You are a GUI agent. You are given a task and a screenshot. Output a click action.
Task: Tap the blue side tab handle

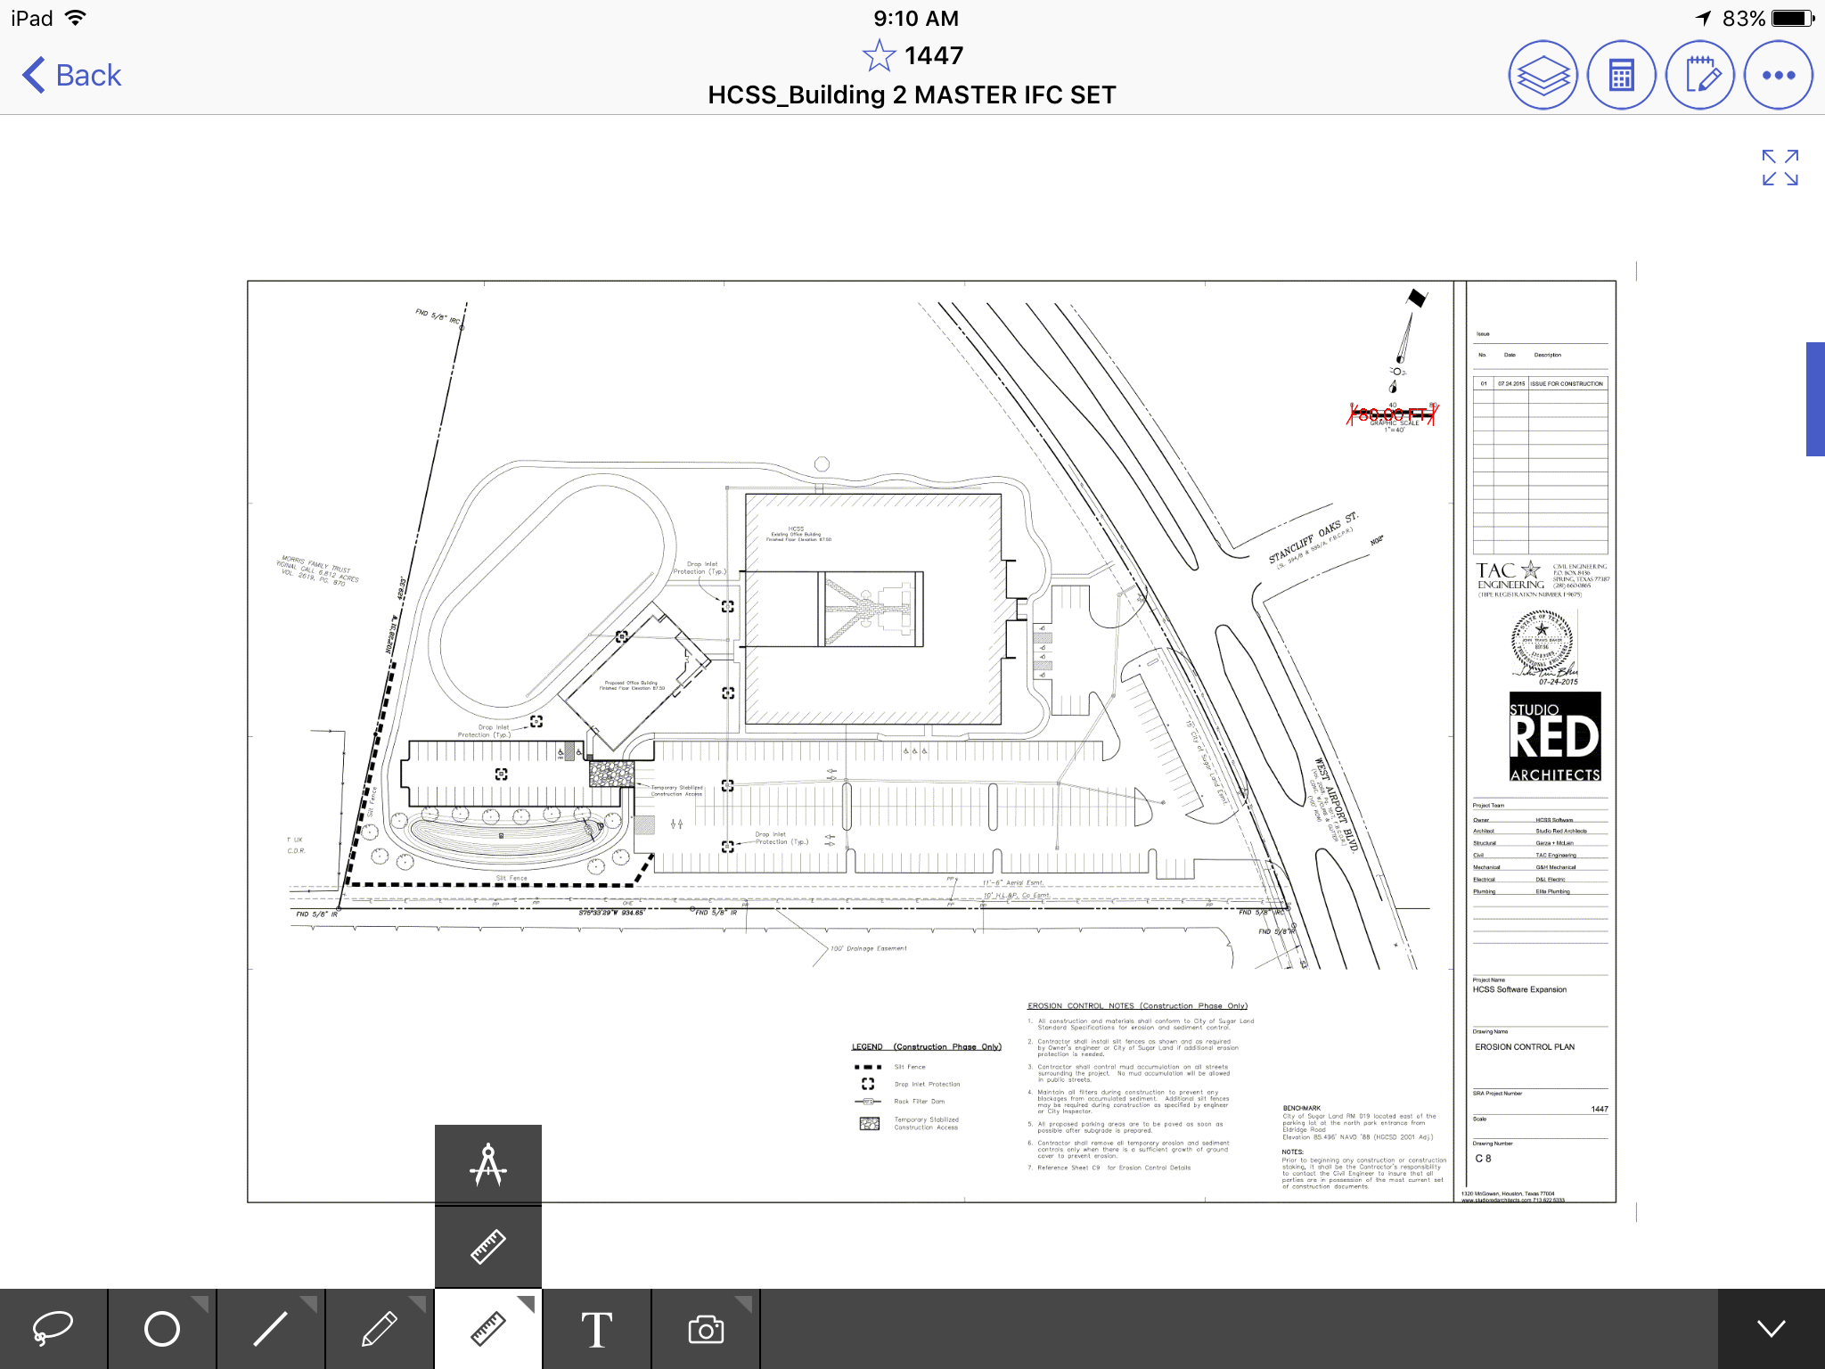[1815, 399]
